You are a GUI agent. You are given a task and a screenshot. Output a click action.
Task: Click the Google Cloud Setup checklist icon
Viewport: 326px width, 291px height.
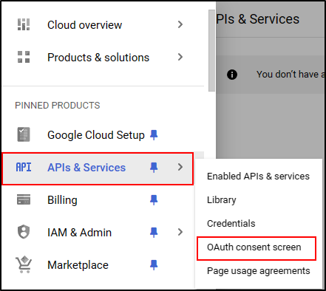(24, 134)
